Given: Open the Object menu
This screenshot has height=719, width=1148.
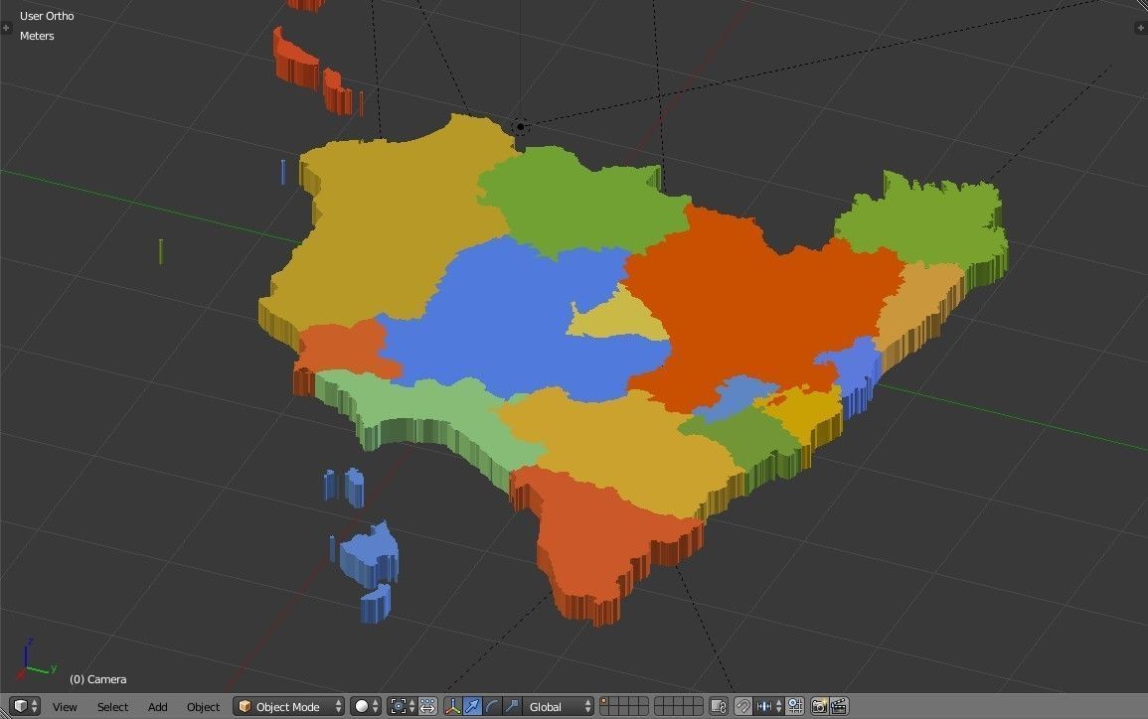Looking at the screenshot, I should tap(203, 707).
